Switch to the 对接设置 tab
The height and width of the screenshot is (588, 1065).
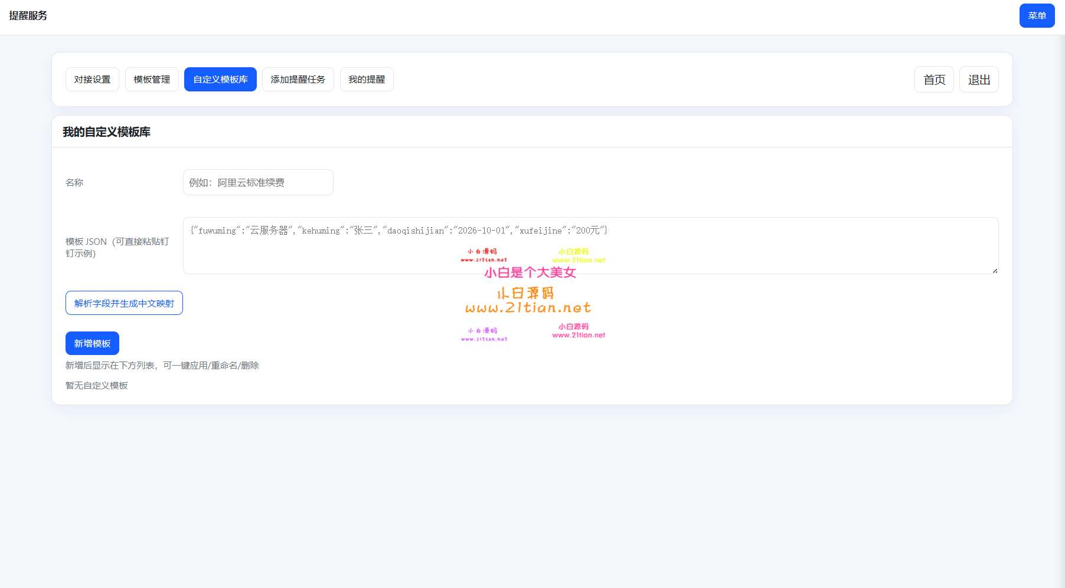pyautogui.click(x=92, y=80)
